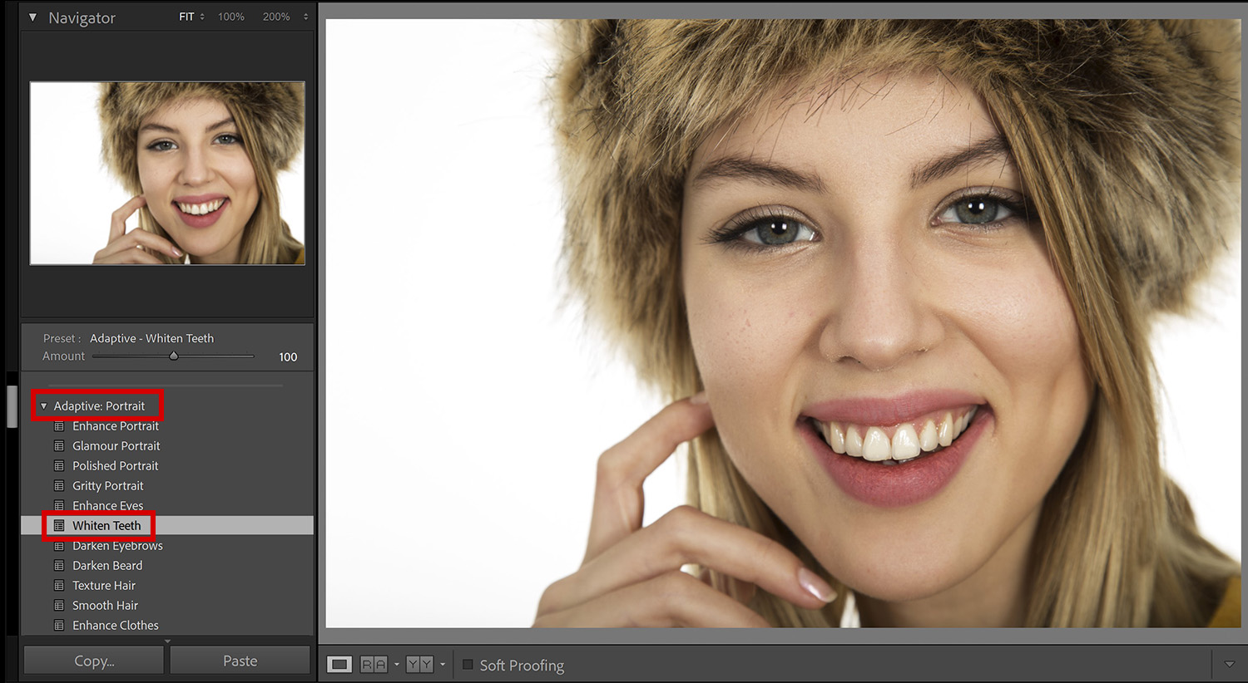This screenshot has height=683, width=1248.
Task: Click the Amount slider handle
Action: coord(174,356)
